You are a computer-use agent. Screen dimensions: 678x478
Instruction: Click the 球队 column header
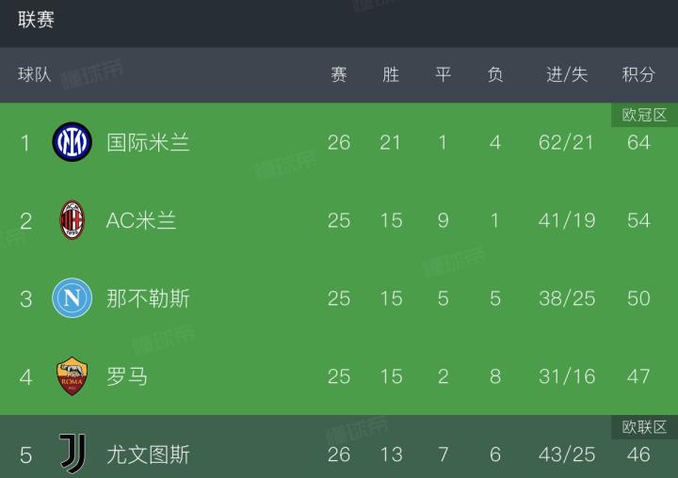click(35, 74)
